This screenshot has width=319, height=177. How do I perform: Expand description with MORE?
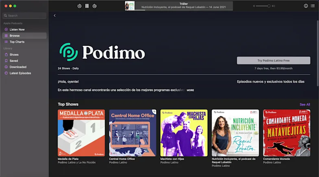coord(190,90)
